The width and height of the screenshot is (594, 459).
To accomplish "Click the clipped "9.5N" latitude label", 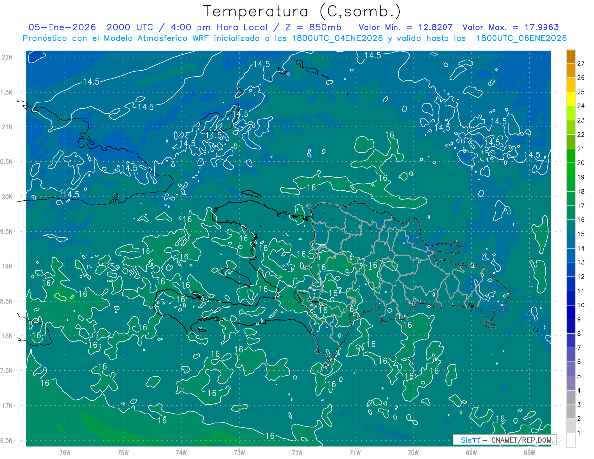I will (x=7, y=231).
